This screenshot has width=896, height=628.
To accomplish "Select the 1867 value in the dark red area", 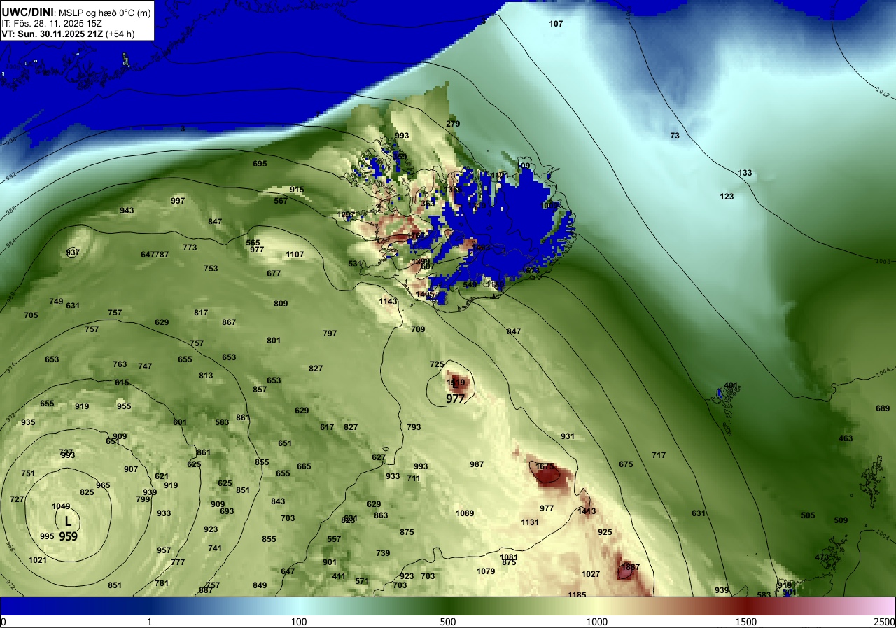I will coord(631,567).
